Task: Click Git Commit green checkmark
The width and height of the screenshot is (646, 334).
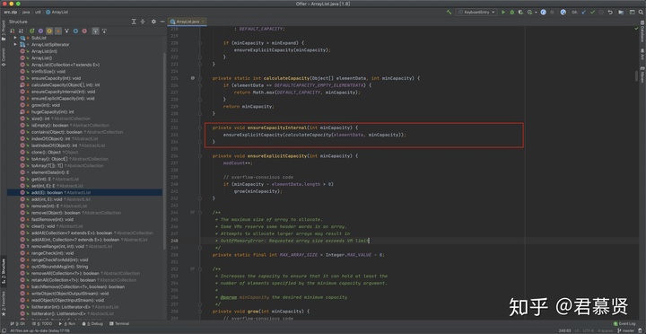Action: pos(592,13)
